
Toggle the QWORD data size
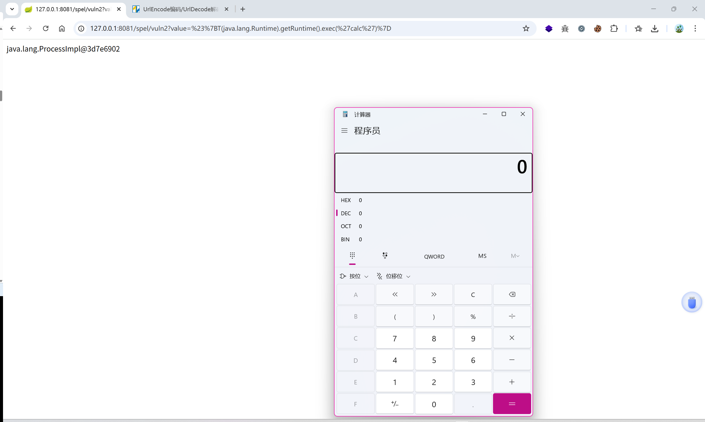(x=434, y=256)
